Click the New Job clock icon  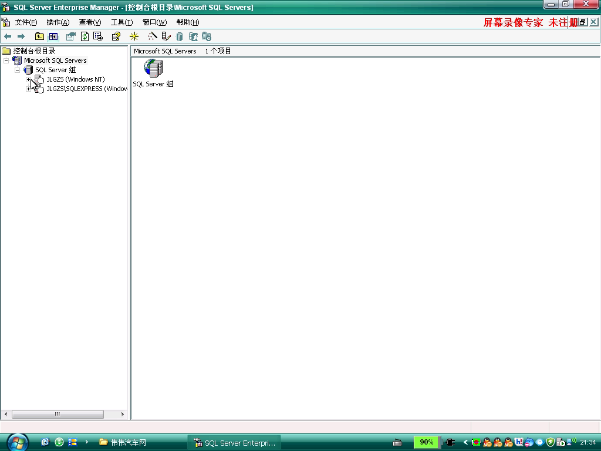point(207,36)
